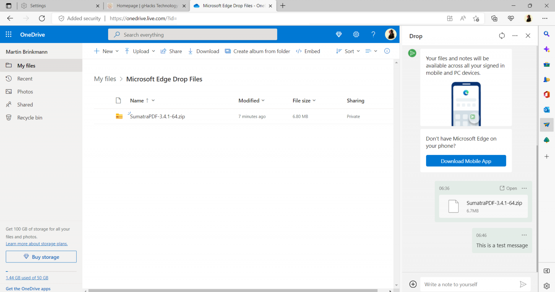Open browser essentials heart-pulse icon
The width and height of the screenshot is (555, 292).
511,18
